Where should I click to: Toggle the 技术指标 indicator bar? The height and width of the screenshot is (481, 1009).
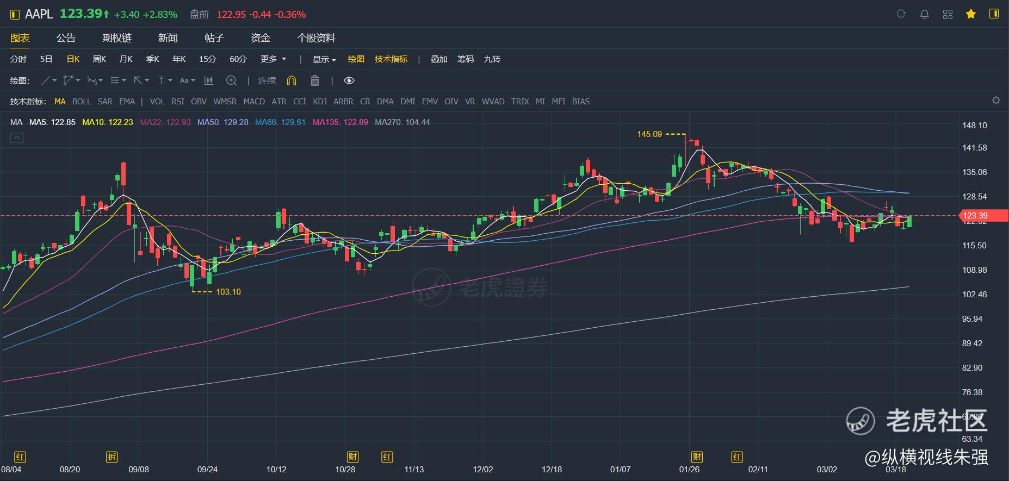coord(391,59)
